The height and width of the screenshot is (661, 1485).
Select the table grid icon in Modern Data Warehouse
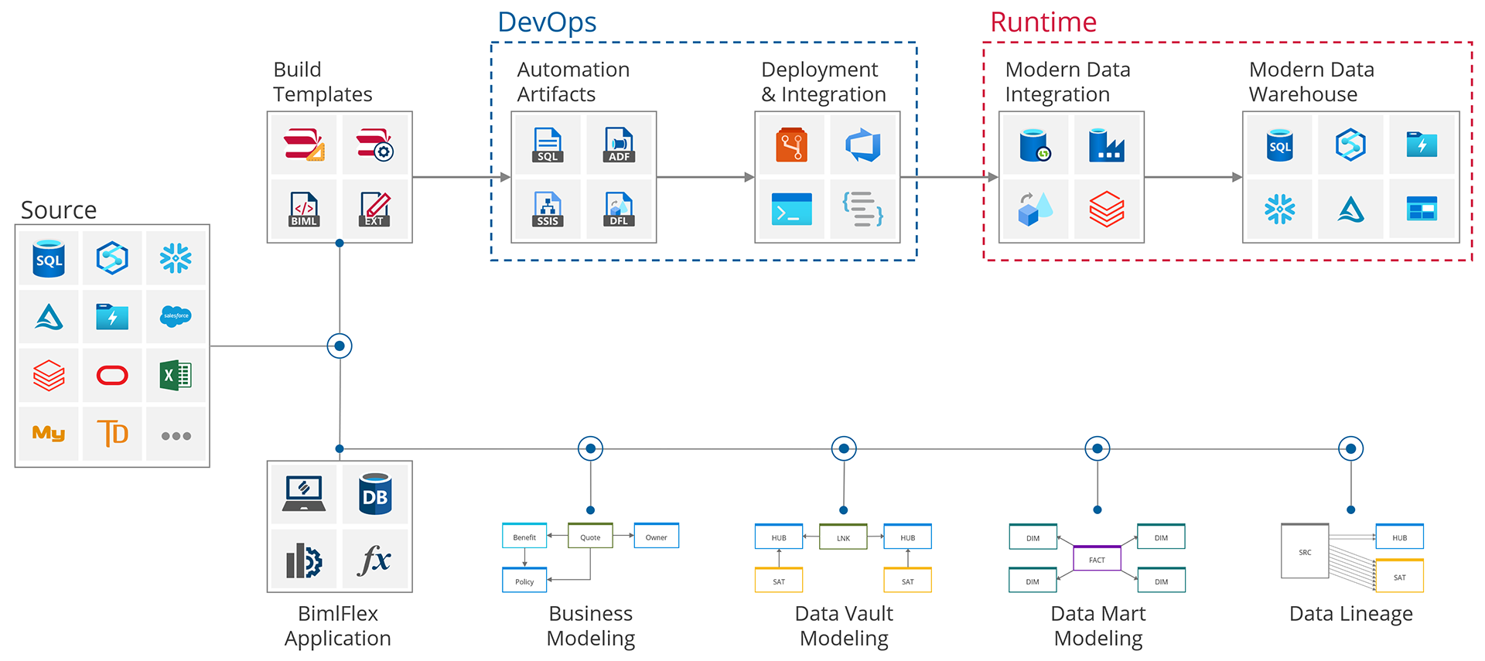[x=1422, y=209]
